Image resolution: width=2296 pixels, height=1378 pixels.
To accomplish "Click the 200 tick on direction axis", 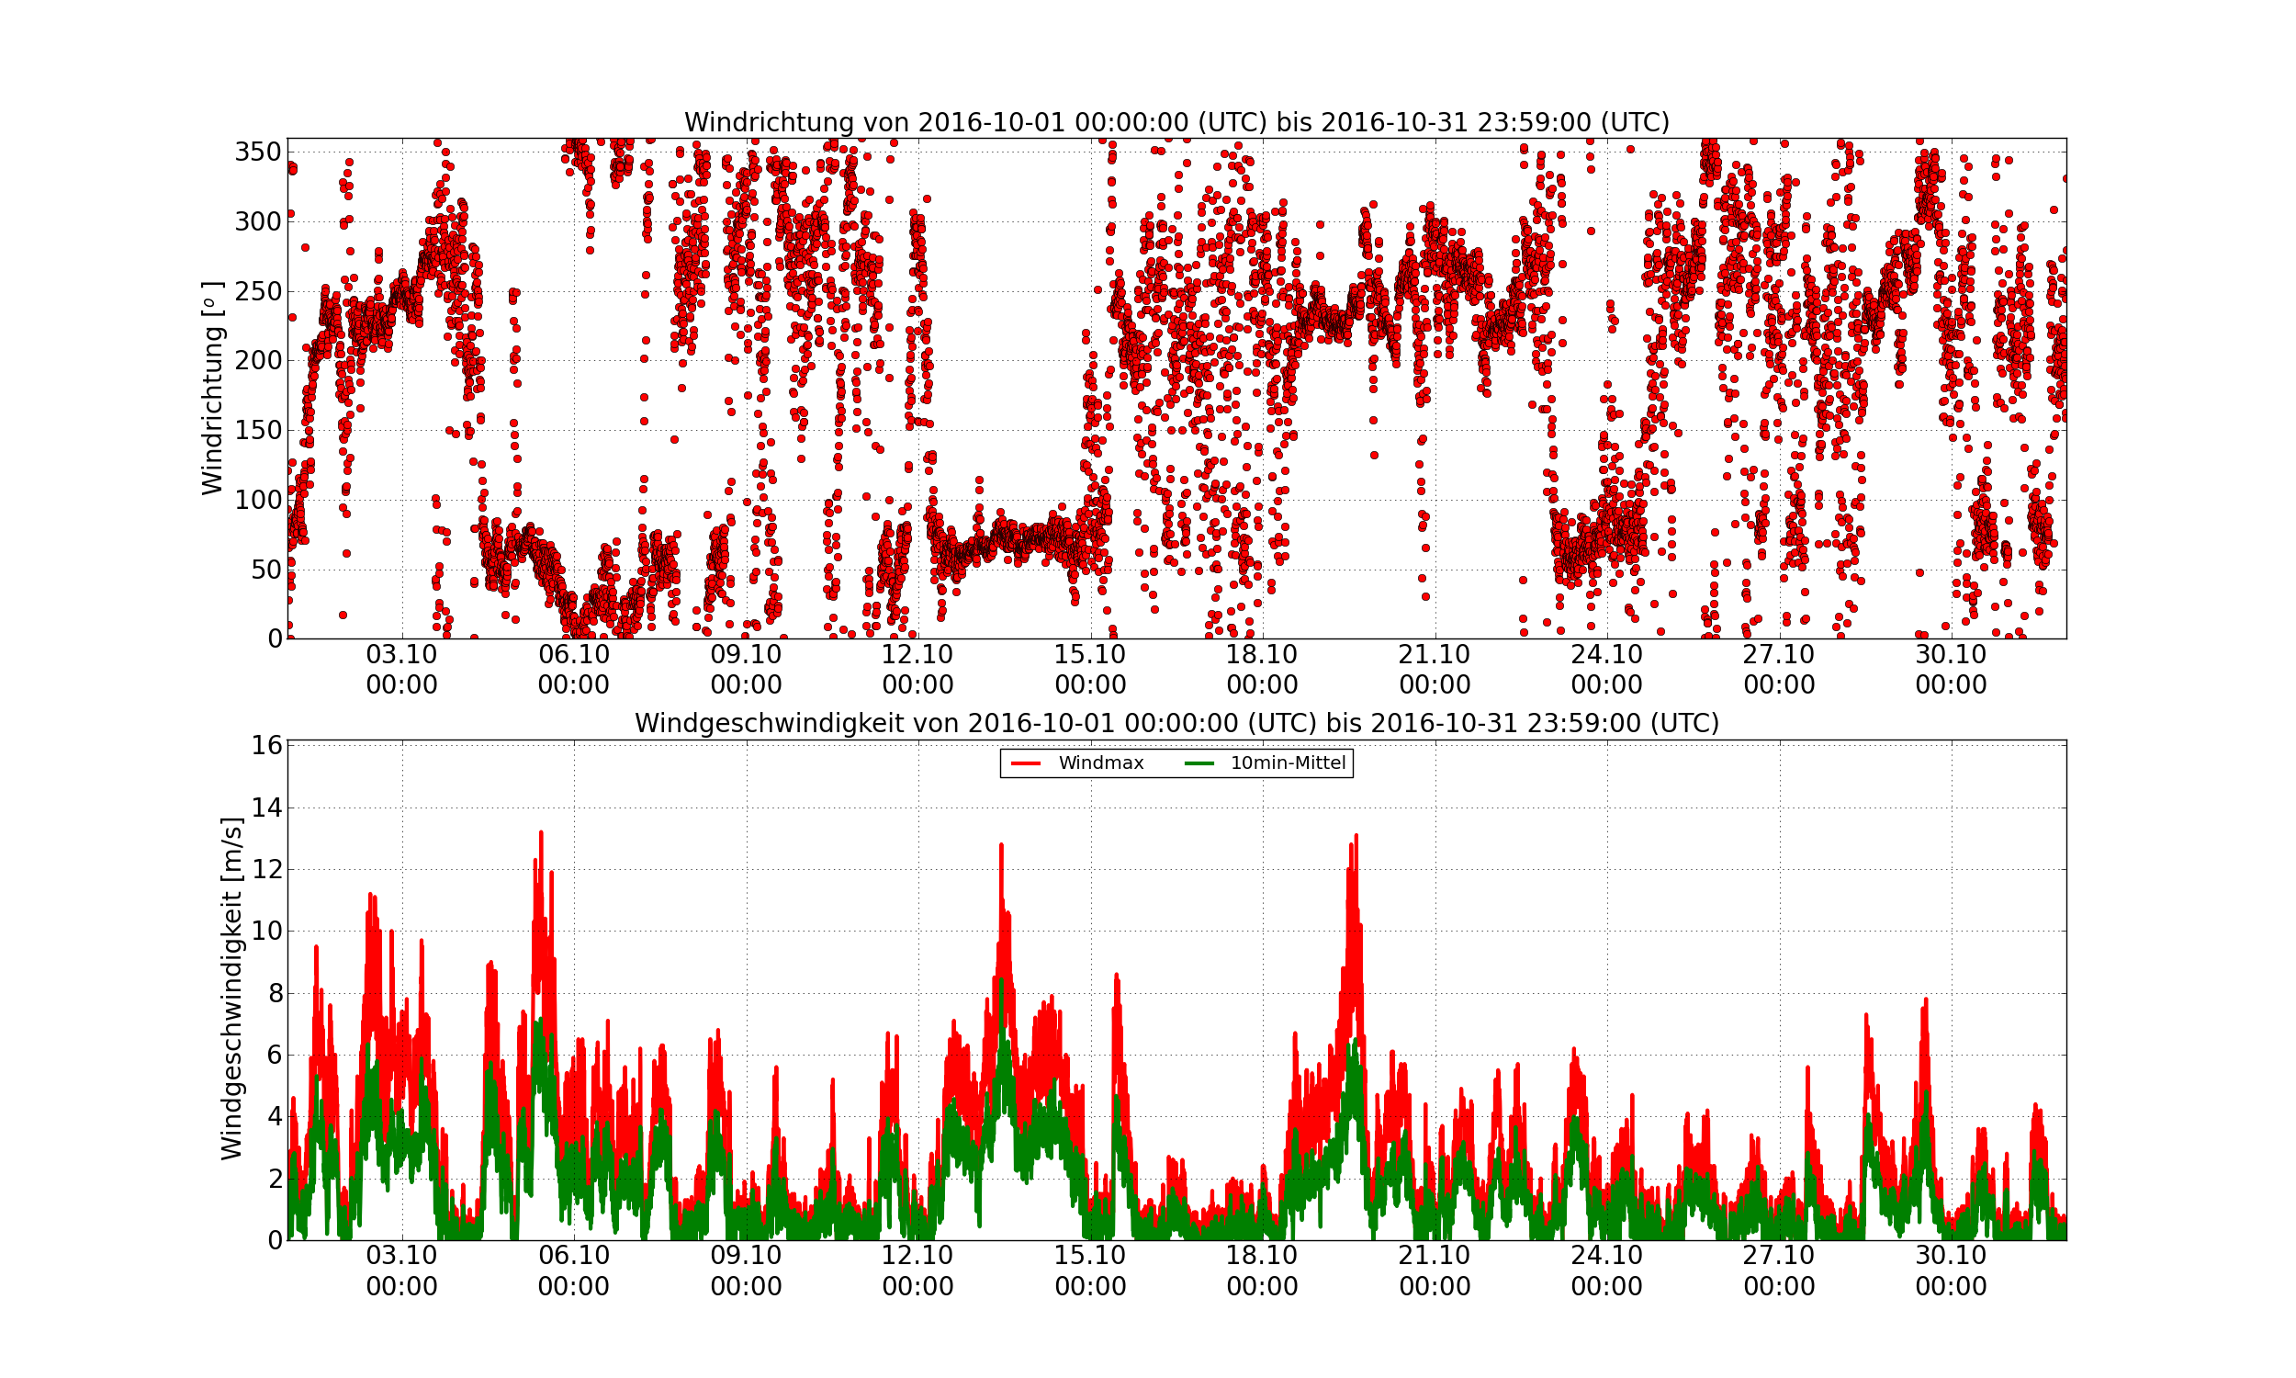I will pyautogui.click(x=258, y=361).
